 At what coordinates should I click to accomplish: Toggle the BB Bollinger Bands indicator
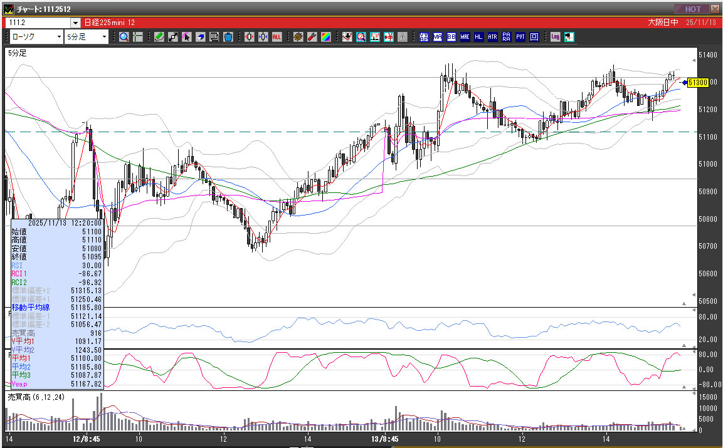click(x=451, y=37)
